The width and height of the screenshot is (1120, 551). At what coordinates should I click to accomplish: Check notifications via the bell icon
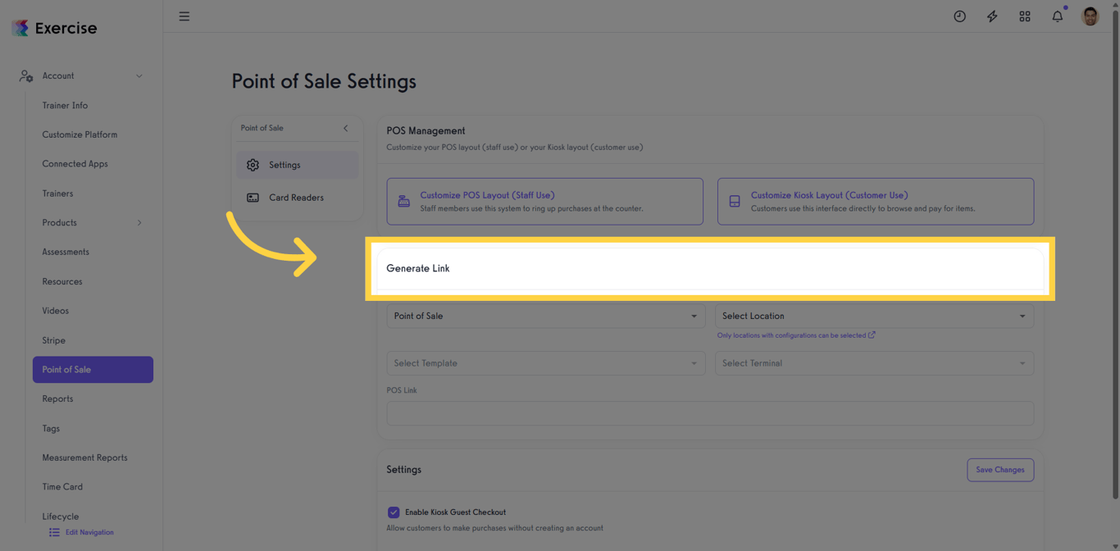pos(1057,16)
